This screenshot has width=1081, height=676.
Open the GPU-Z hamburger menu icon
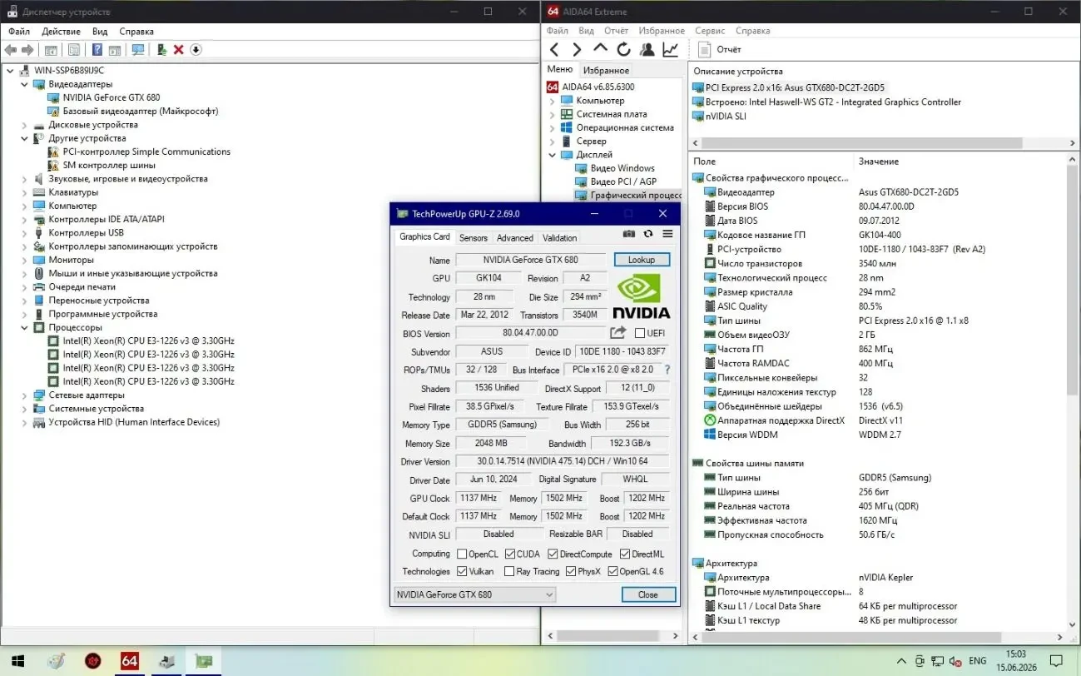667,235
